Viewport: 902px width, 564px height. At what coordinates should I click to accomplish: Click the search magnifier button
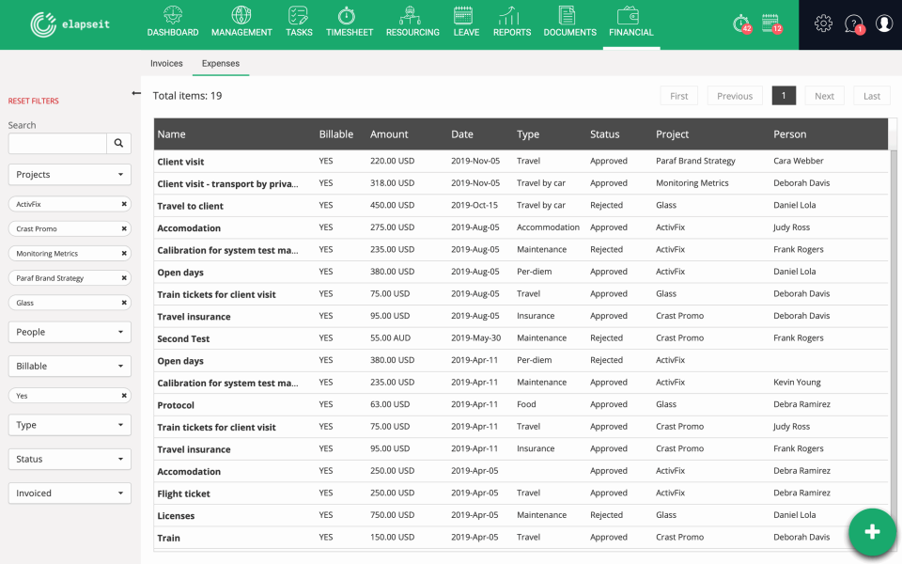[118, 143]
